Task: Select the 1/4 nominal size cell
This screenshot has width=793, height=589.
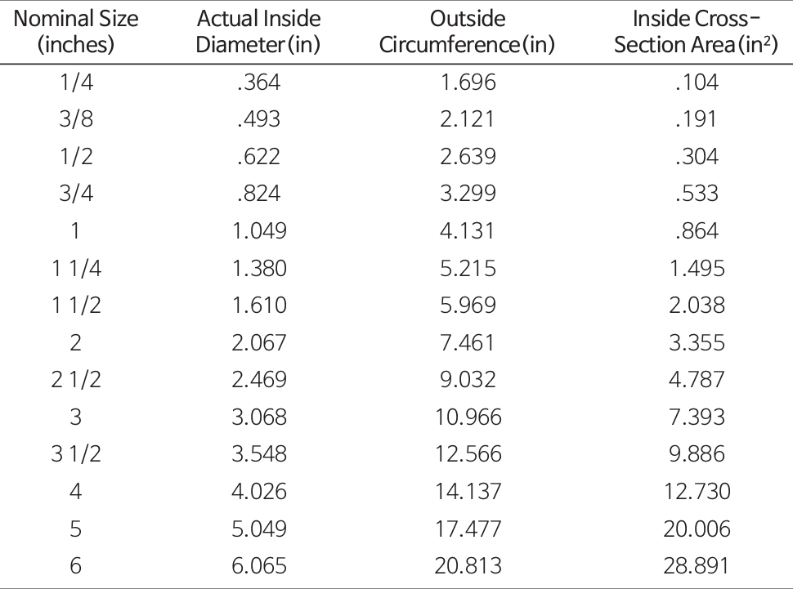Action: pos(75,82)
